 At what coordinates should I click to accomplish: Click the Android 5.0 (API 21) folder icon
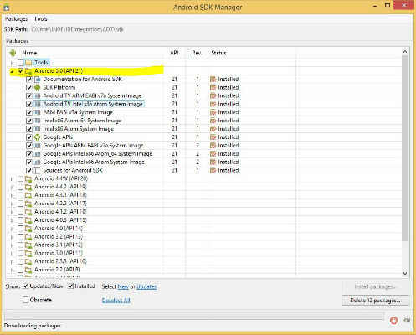tap(28, 71)
